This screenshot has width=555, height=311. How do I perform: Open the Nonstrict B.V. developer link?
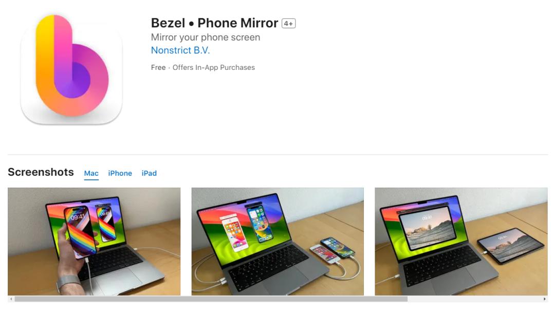tap(180, 50)
